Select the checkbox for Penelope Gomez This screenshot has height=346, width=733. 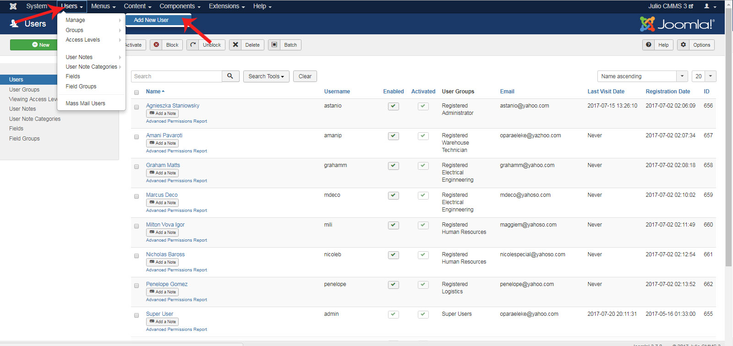click(x=137, y=286)
